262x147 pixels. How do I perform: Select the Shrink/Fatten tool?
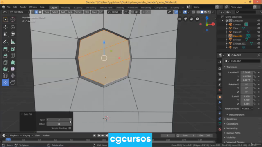[13, 76]
